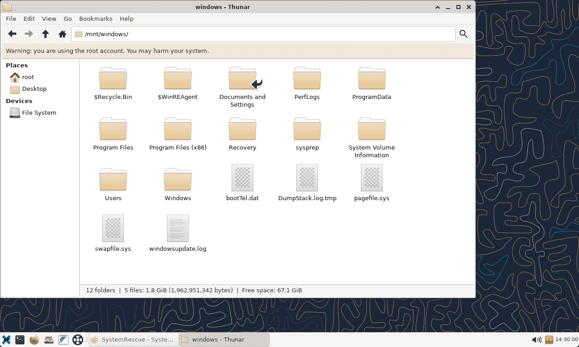Click the root account warning banner
579x347 pixels.
click(238, 51)
